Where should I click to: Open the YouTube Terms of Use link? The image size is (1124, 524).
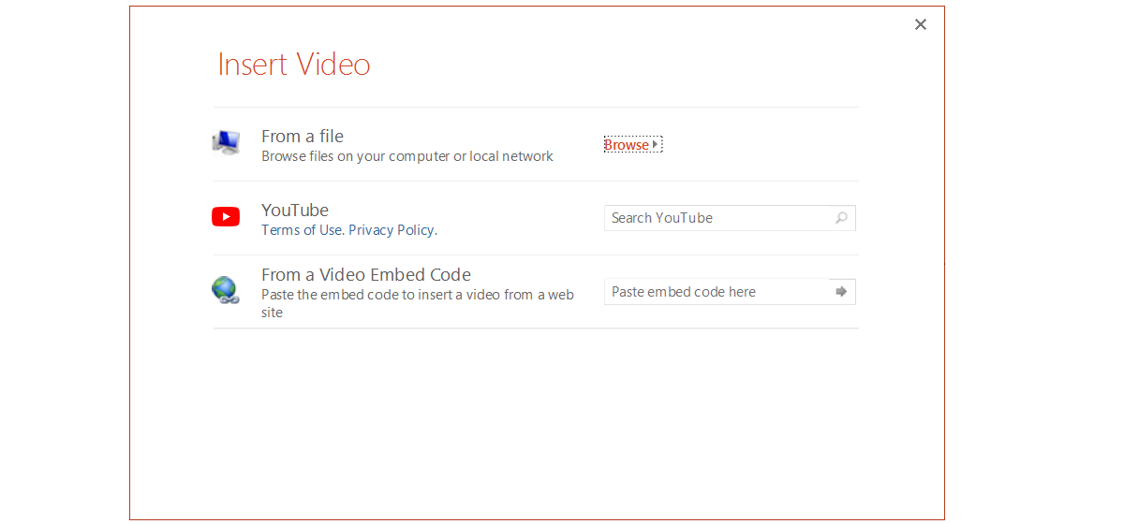tap(302, 230)
